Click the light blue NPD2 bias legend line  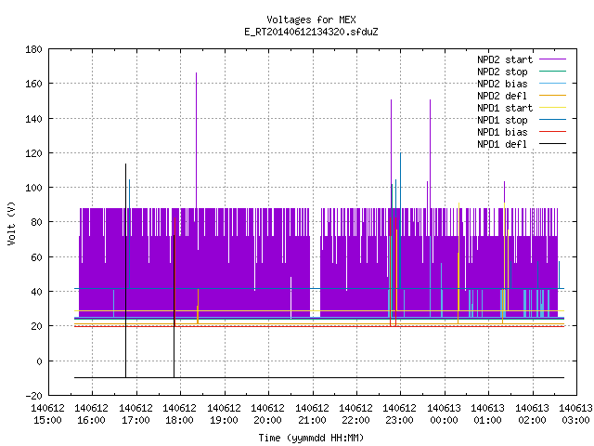(x=552, y=84)
